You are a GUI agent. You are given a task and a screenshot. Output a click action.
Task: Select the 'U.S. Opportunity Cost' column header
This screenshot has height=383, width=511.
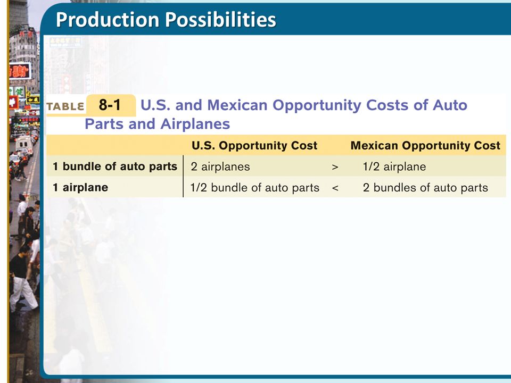pos(254,145)
